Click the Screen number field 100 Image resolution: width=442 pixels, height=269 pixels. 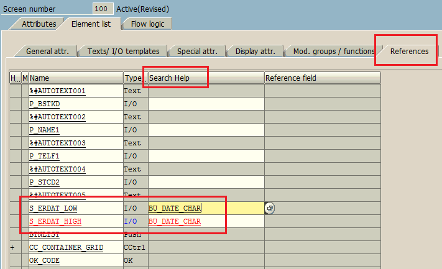pos(103,9)
